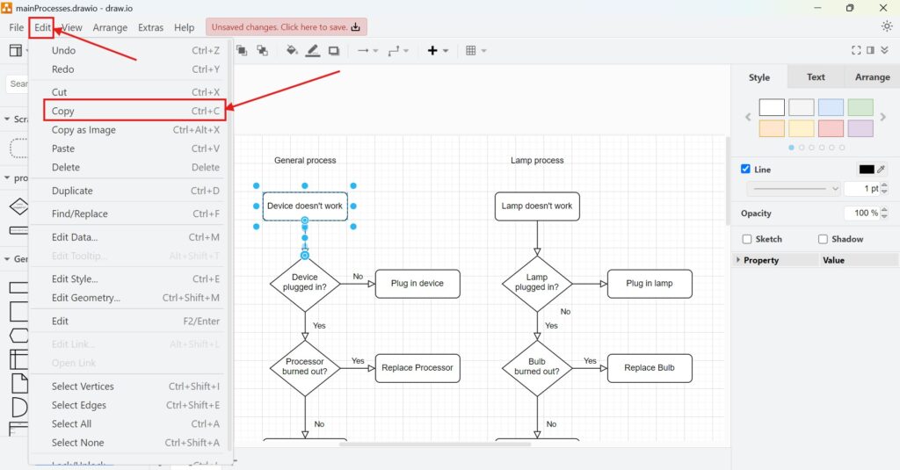Click the Fill Color bucket icon
This screenshot has height=470, width=900.
[x=292, y=51]
